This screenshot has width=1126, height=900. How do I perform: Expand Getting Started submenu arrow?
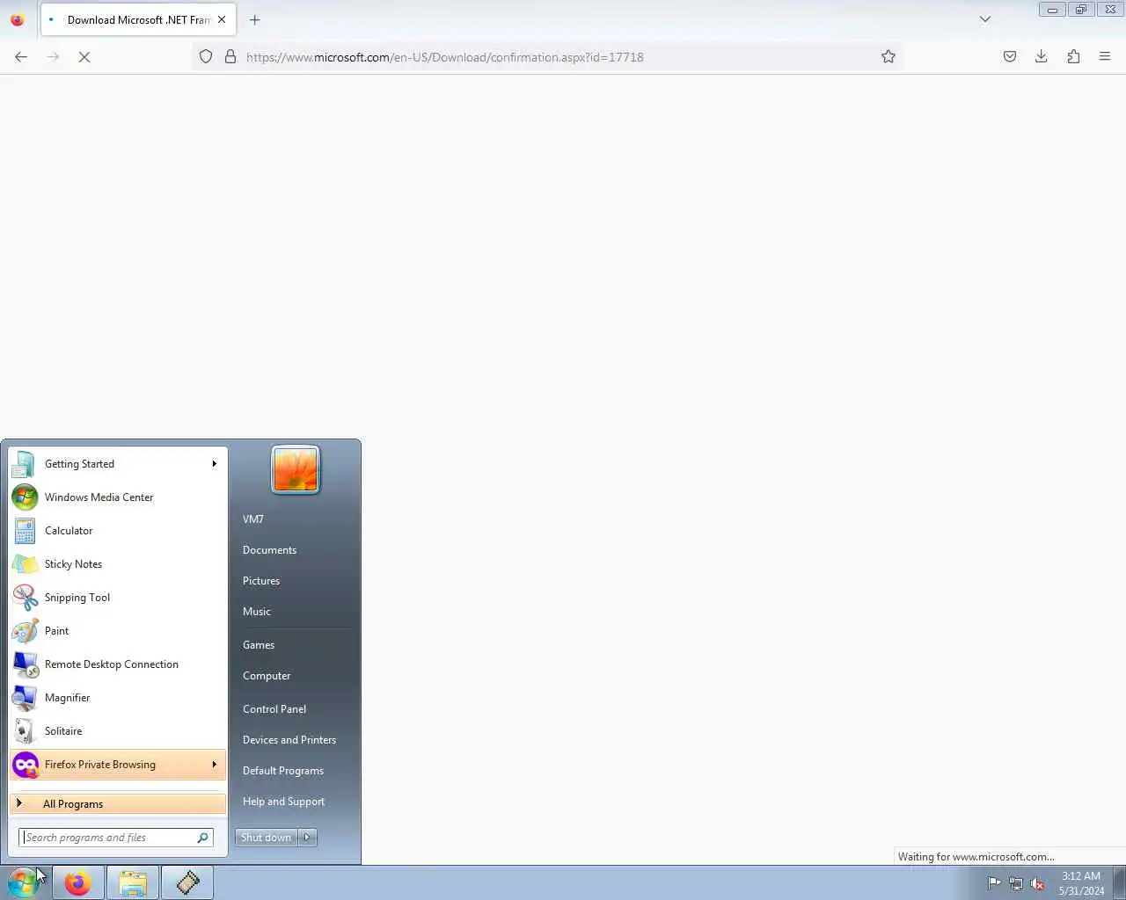click(214, 464)
